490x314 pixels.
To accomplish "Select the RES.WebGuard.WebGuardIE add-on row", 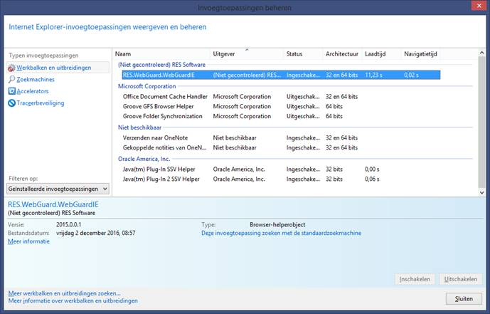I will (281, 75).
